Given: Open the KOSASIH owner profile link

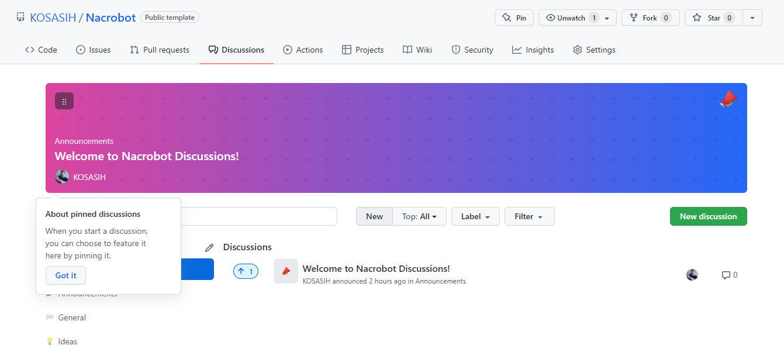Looking at the screenshot, I should (x=53, y=18).
